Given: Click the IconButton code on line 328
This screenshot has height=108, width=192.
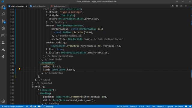Looking at the screenshot, I should (x=47, y=63).
